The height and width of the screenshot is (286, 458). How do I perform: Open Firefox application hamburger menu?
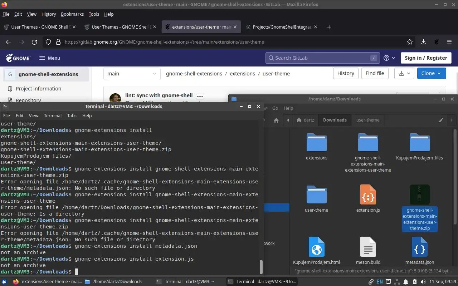click(449, 42)
